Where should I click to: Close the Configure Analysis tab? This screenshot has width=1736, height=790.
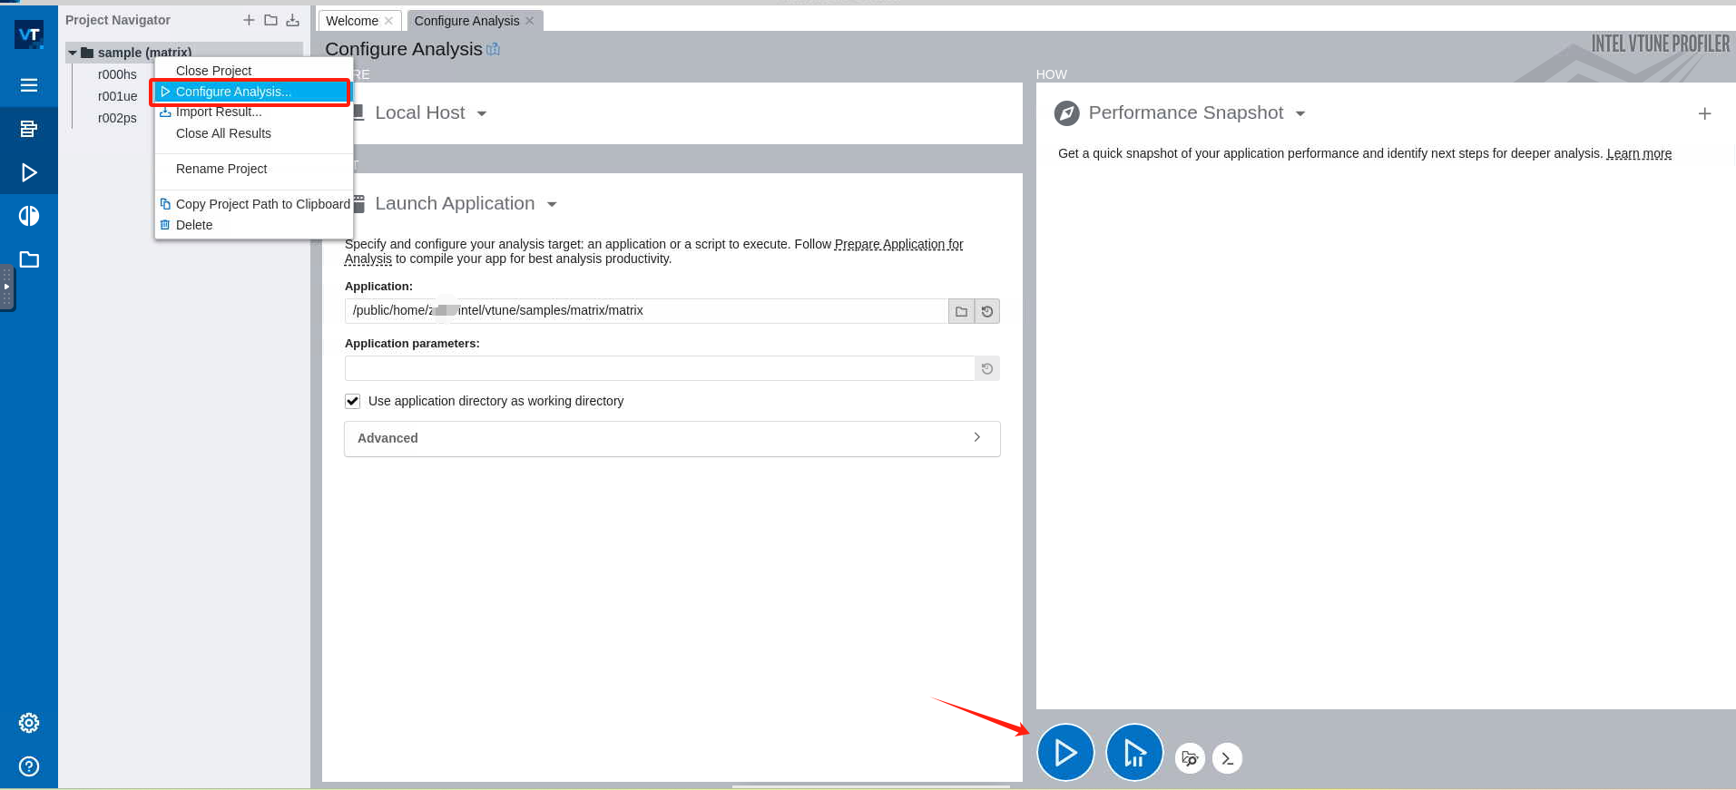[x=530, y=21]
